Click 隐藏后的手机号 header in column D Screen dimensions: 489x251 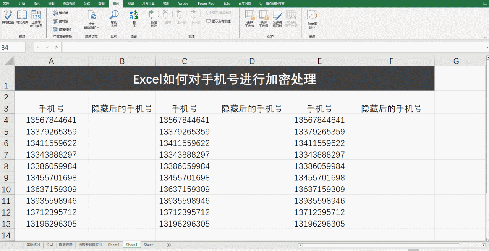[252, 109]
